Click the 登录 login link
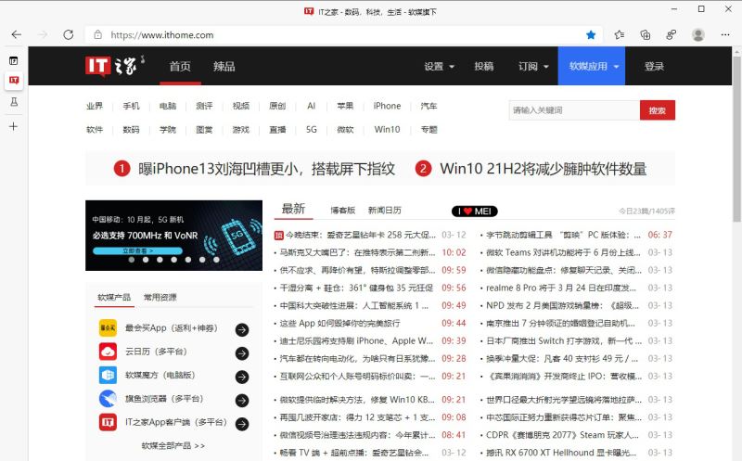This screenshot has height=461, width=742. click(654, 66)
